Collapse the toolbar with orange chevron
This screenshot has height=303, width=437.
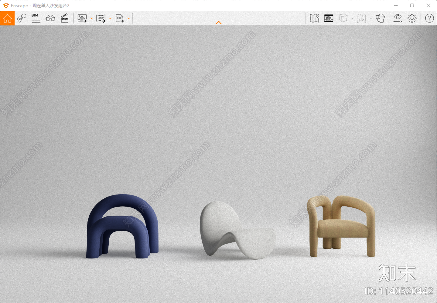click(219, 22)
